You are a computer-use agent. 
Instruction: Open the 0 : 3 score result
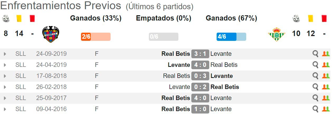click(x=200, y=76)
